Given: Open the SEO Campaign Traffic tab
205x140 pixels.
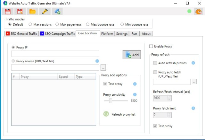Looking at the screenshot, I should pos(57,34).
